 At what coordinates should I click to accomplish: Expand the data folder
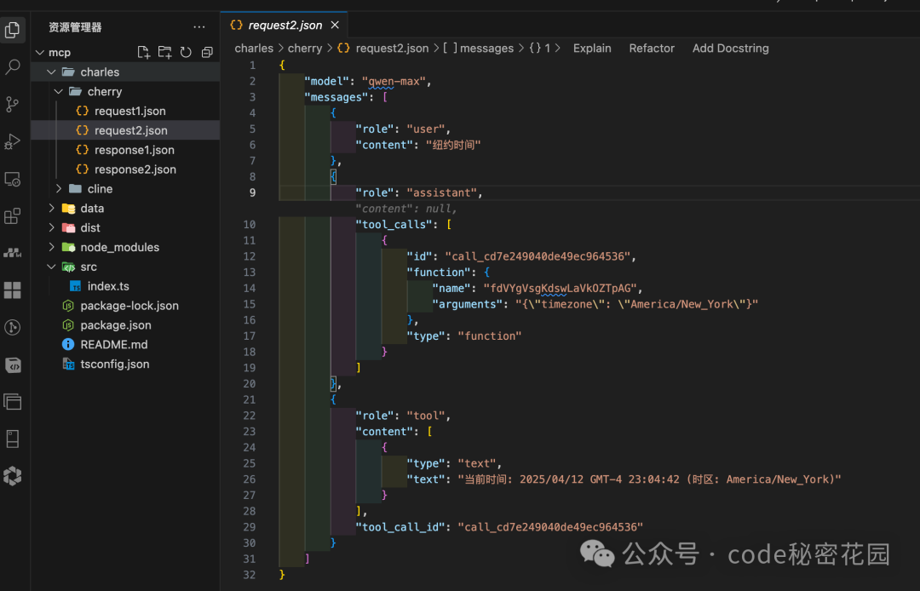click(x=52, y=208)
